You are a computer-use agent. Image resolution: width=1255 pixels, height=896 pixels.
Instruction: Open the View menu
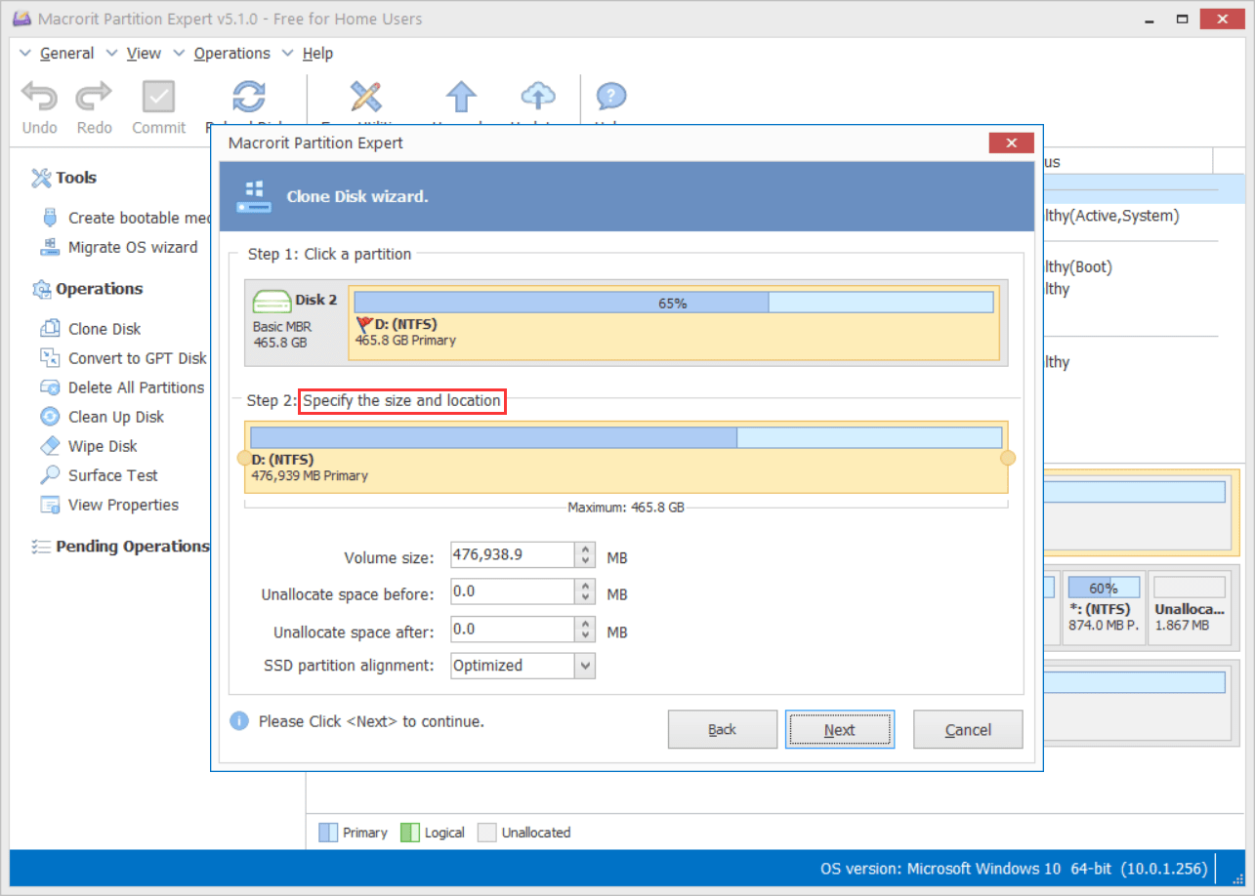pyautogui.click(x=144, y=54)
